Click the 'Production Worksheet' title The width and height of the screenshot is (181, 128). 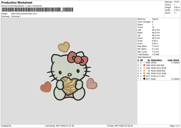pyautogui.click(x=17, y=2)
